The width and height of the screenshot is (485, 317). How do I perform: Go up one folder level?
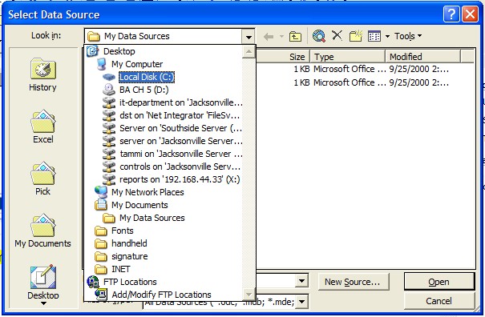point(295,37)
